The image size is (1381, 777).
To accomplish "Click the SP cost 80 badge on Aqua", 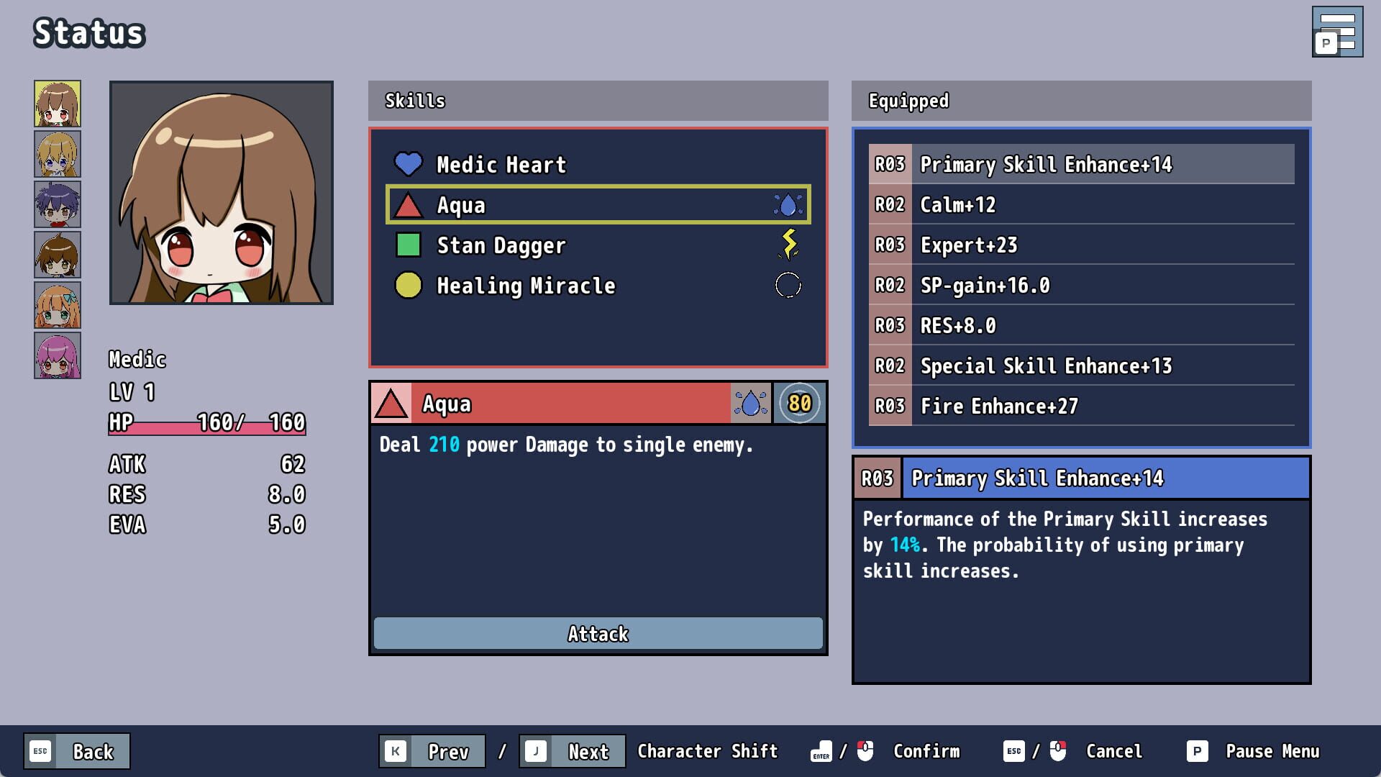I will click(800, 404).
